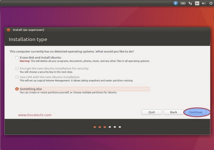The image size is (214, 150).
Task: Click 'You can create or resize partitions' text
Action: pos(68,93)
